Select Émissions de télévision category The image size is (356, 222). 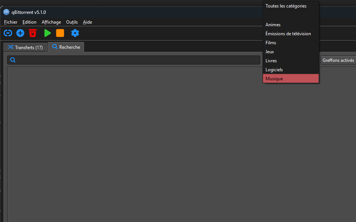coord(288,34)
